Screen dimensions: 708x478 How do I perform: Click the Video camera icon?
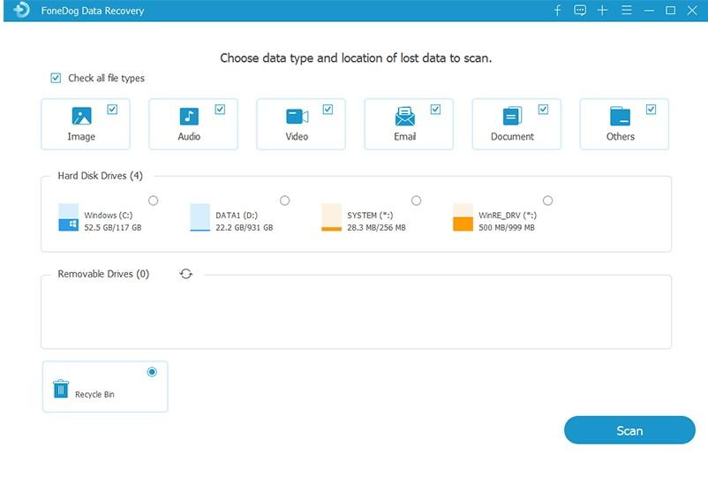[298, 116]
